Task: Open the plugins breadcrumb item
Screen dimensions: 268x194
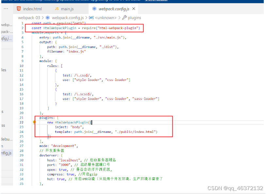Action: click(134, 18)
